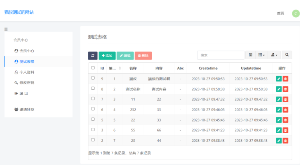Click the 编辑 toolbar button
The height and width of the screenshot is (165, 300).
125,56
